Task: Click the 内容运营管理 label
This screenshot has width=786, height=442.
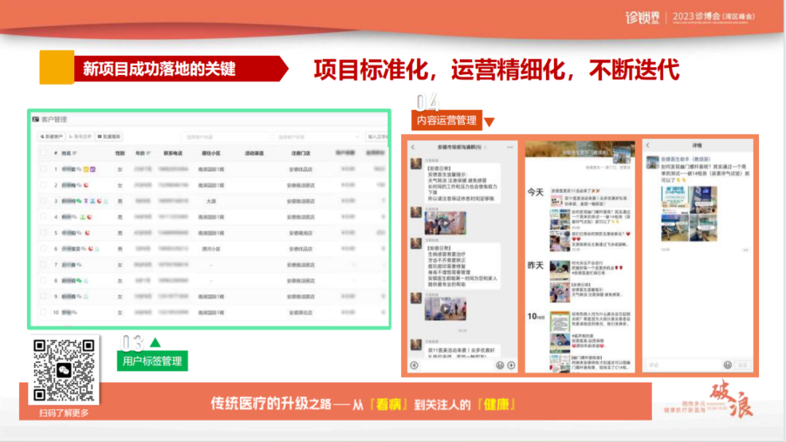Action: click(447, 120)
